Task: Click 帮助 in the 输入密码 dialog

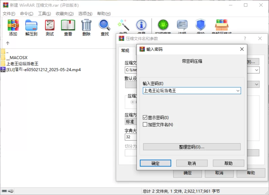Action: click(x=229, y=163)
